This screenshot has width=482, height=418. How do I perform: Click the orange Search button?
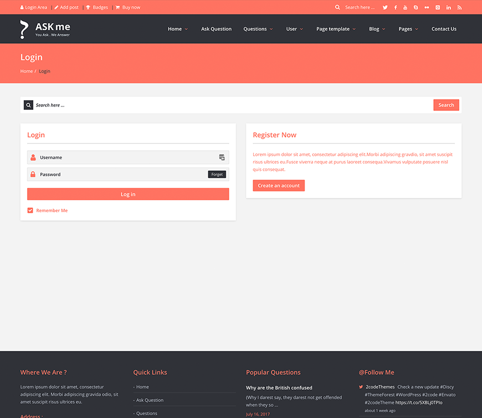[446, 105]
